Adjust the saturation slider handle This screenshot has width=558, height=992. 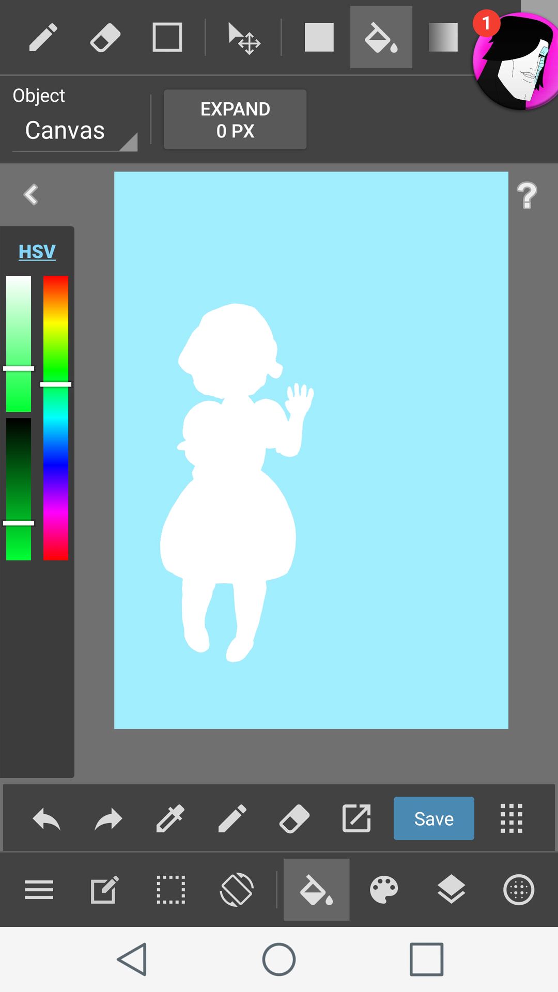[x=19, y=368]
